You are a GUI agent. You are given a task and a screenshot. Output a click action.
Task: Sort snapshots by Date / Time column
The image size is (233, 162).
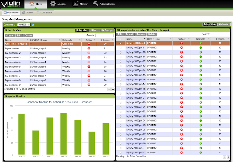coord(159,39)
